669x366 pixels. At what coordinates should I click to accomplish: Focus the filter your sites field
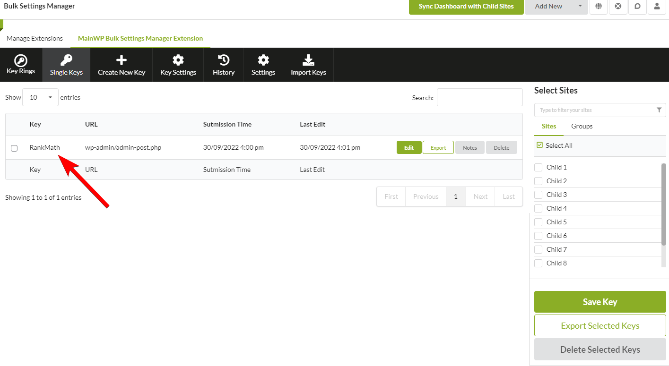pos(600,110)
